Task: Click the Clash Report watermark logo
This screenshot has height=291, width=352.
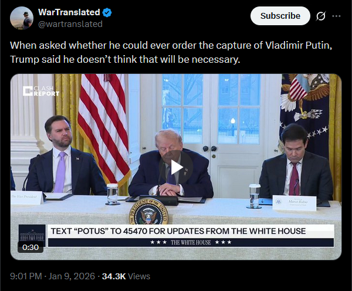Action: pyautogui.click(x=41, y=91)
